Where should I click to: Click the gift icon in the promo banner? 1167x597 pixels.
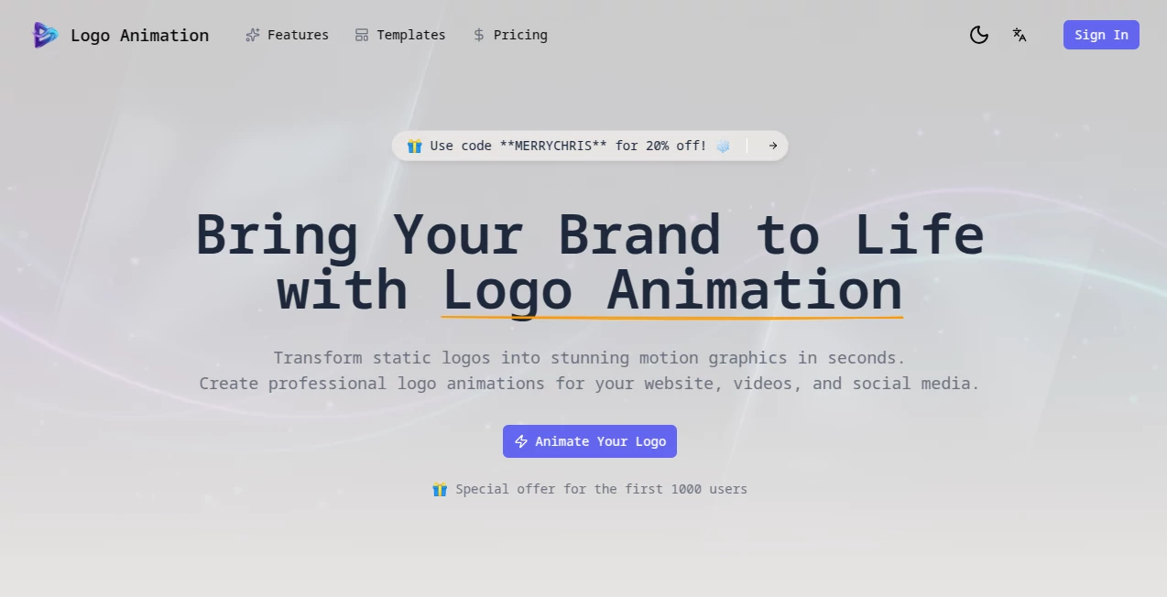click(414, 146)
